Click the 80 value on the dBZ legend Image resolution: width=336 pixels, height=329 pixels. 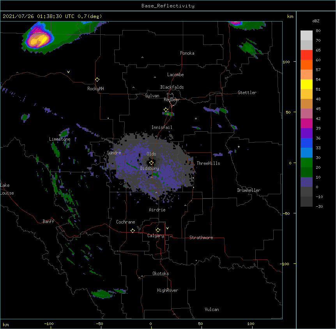tap(318, 31)
